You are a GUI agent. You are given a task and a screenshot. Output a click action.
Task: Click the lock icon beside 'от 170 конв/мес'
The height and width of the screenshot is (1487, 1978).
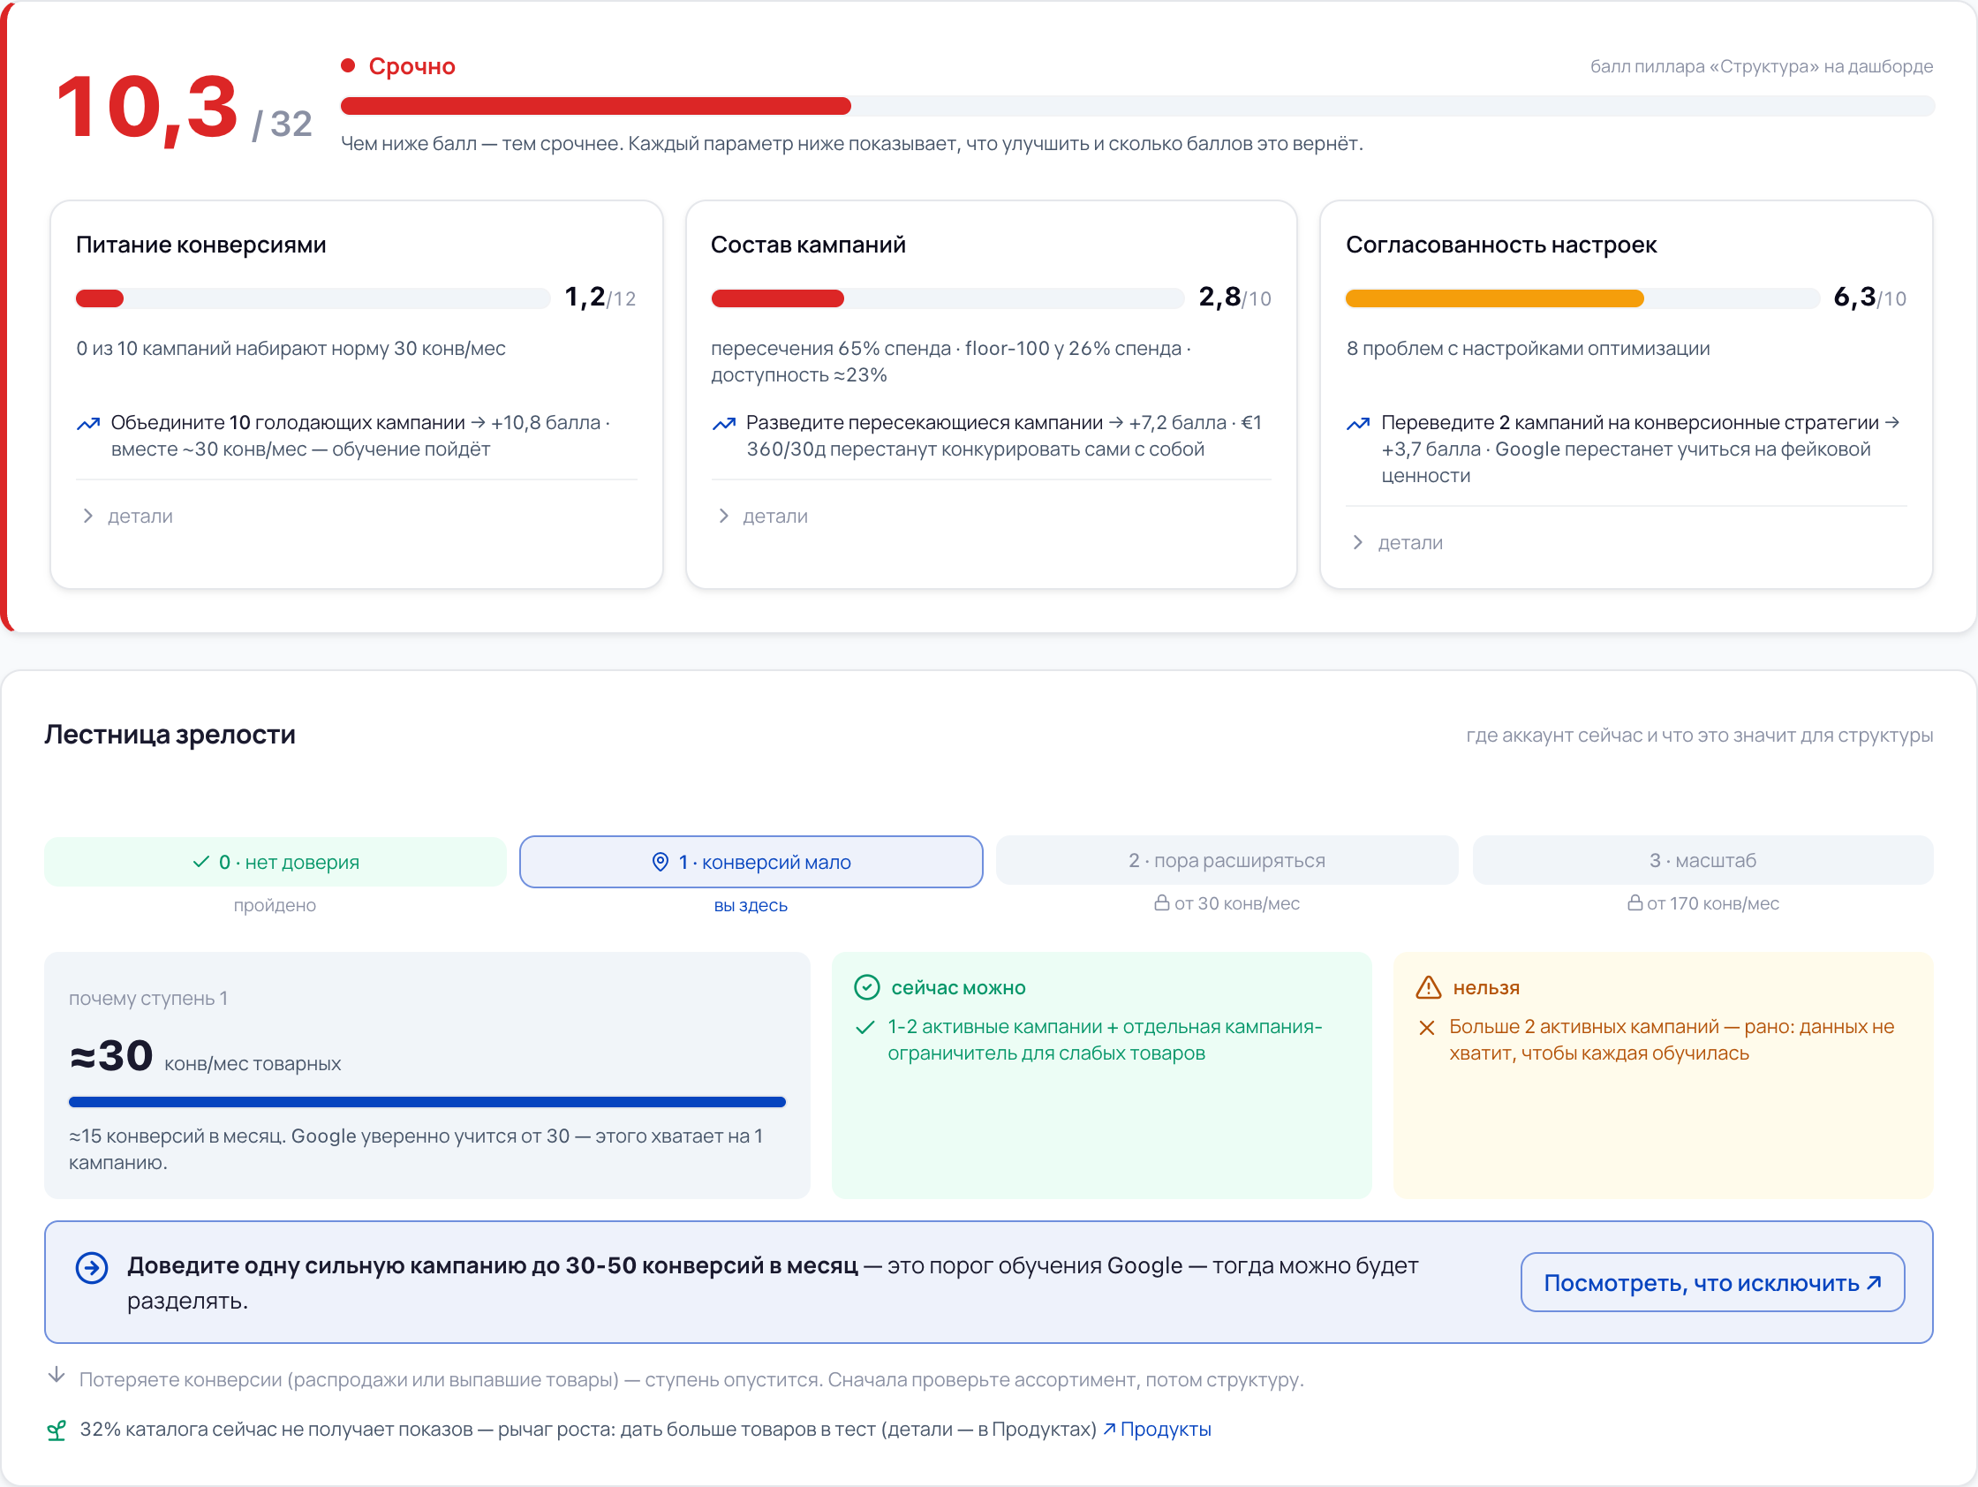coord(1634,902)
